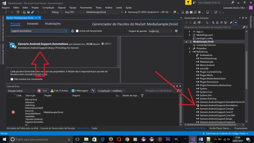Switch to the Atualizações tab

tap(53, 24)
